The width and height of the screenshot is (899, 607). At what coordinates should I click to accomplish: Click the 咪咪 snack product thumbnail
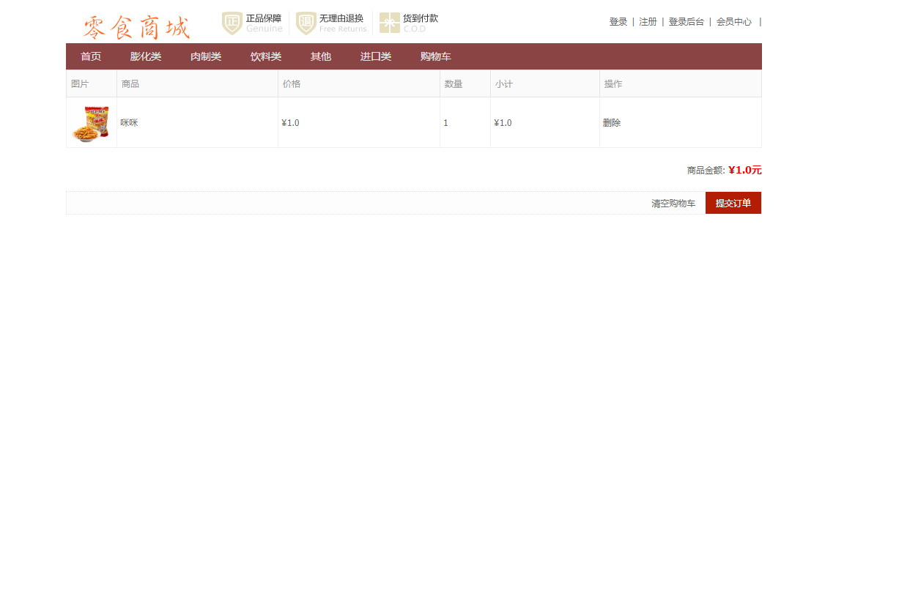91,123
